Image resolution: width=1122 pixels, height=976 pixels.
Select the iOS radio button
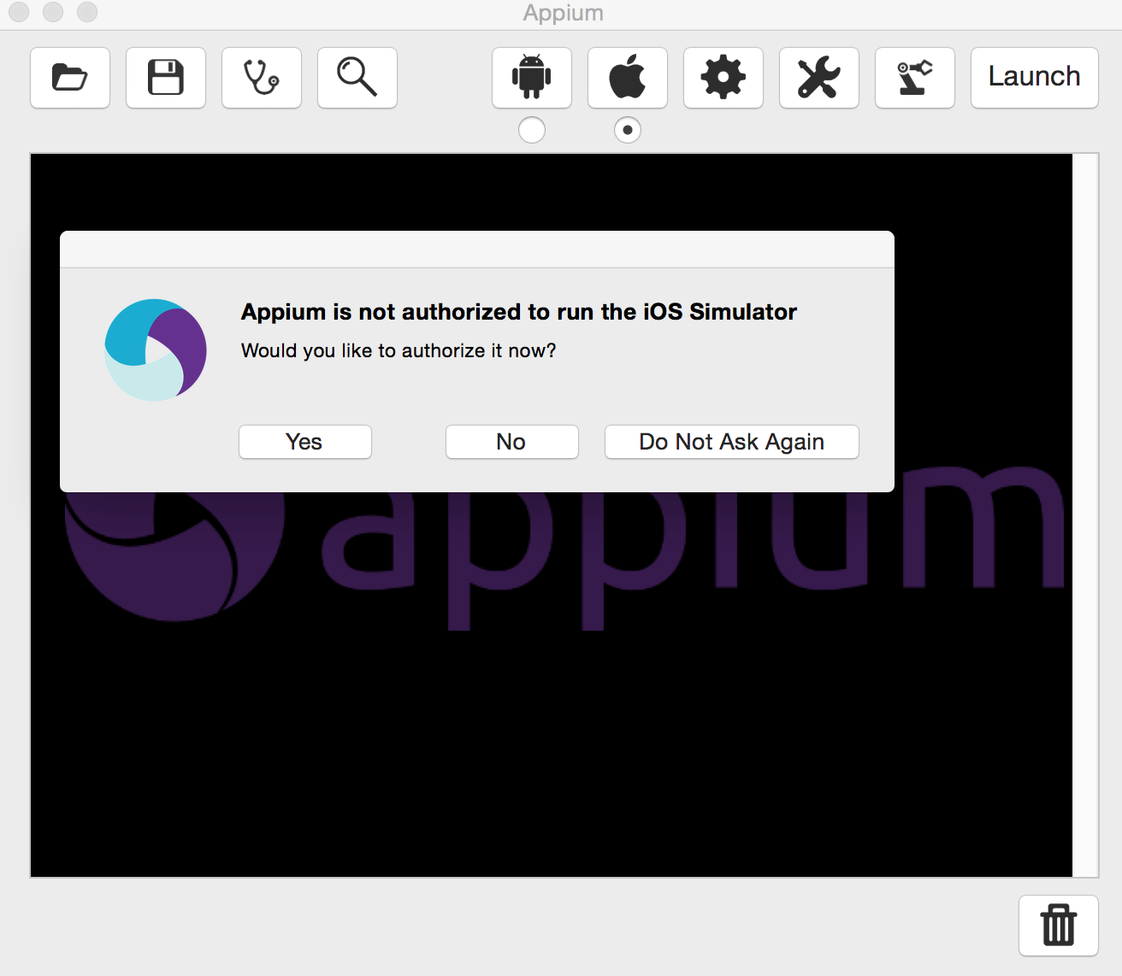[x=628, y=130]
